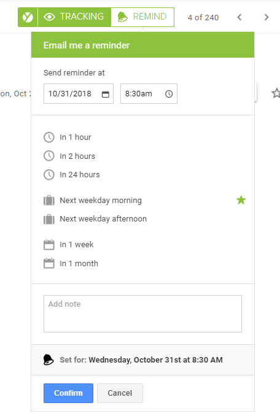The height and width of the screenshot is (419, 280).
Task: Click clock icon beside 'In 24 hours'
Action: 49,175
